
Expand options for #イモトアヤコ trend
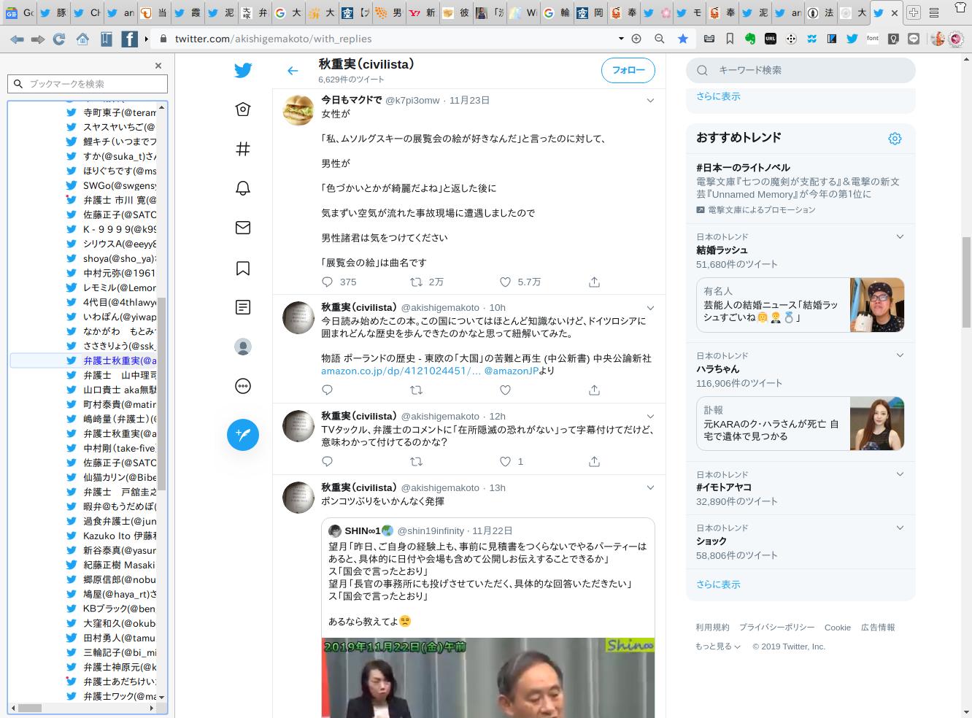click(900, 474)
